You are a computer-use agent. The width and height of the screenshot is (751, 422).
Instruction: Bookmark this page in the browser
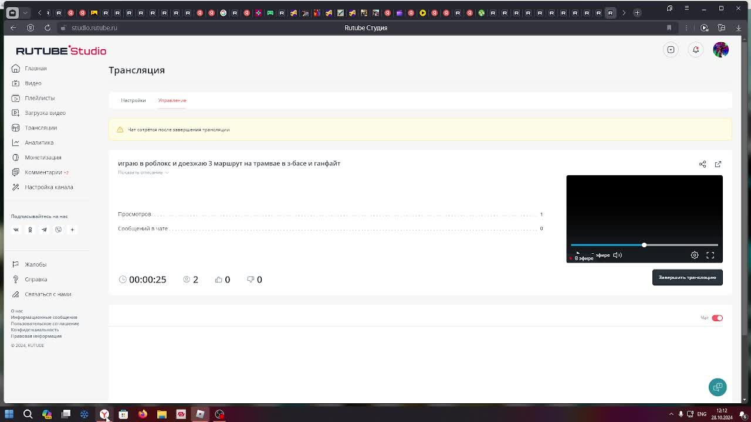[669, 28]
